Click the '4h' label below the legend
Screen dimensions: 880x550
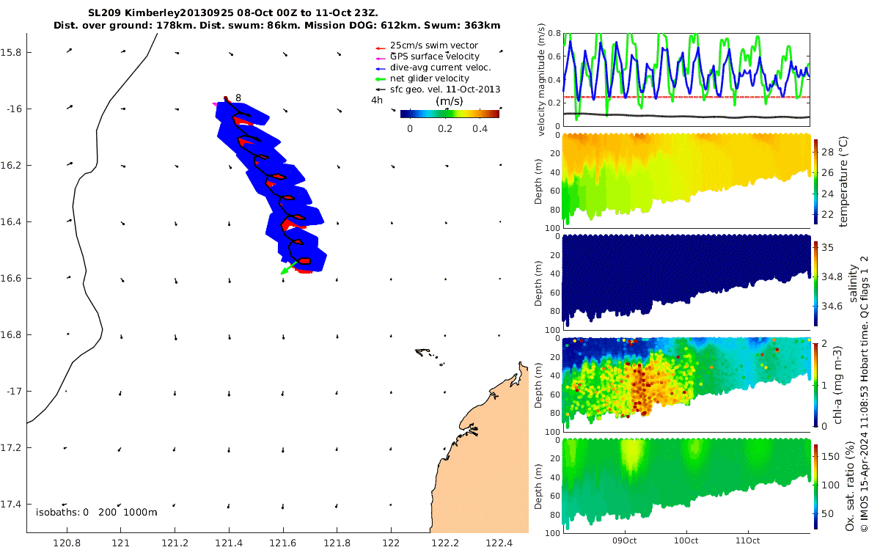coord(377,100)
